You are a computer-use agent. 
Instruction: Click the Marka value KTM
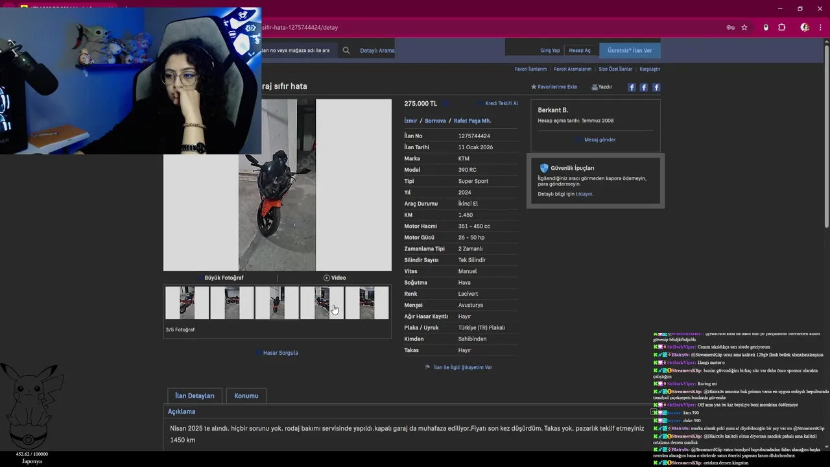tap(464, 159)
